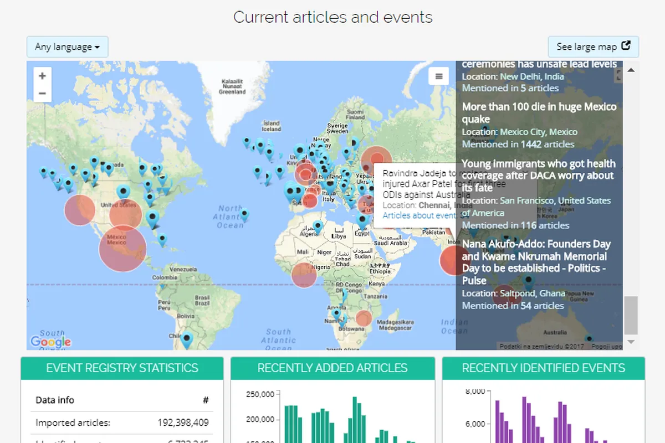Click the 250,000 axis label

point(260,395)
